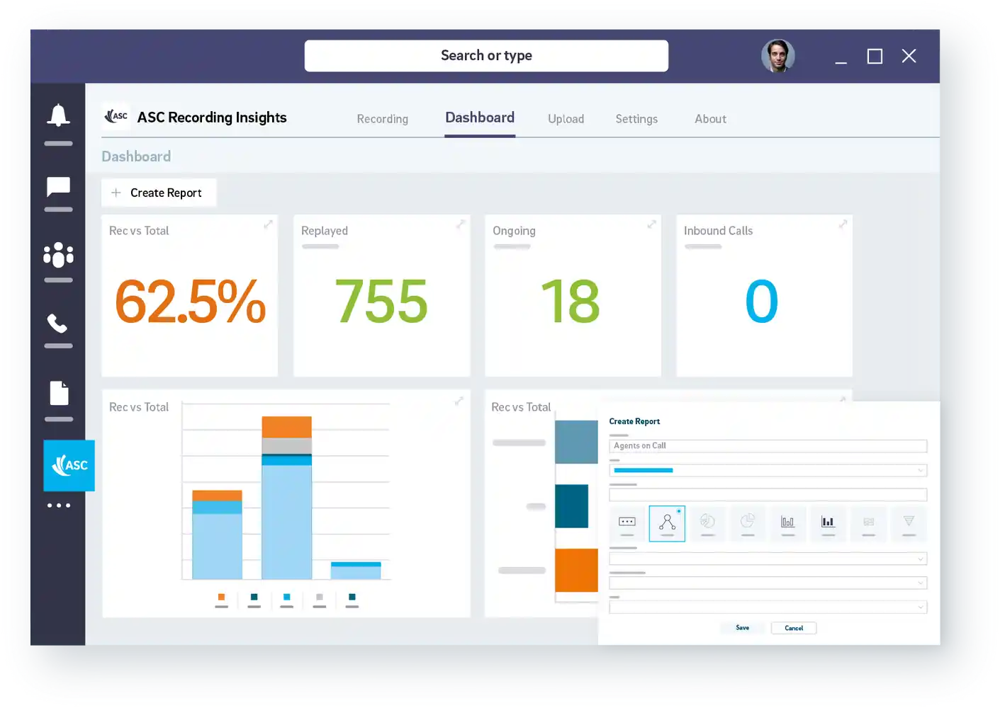Expand the Inbound Calls card
This screenshot has height=708, width=1000.
843,224
